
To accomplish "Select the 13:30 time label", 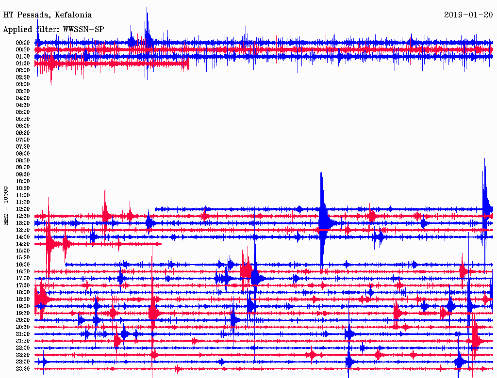I will pyautogui.click(x=23, y=230).
